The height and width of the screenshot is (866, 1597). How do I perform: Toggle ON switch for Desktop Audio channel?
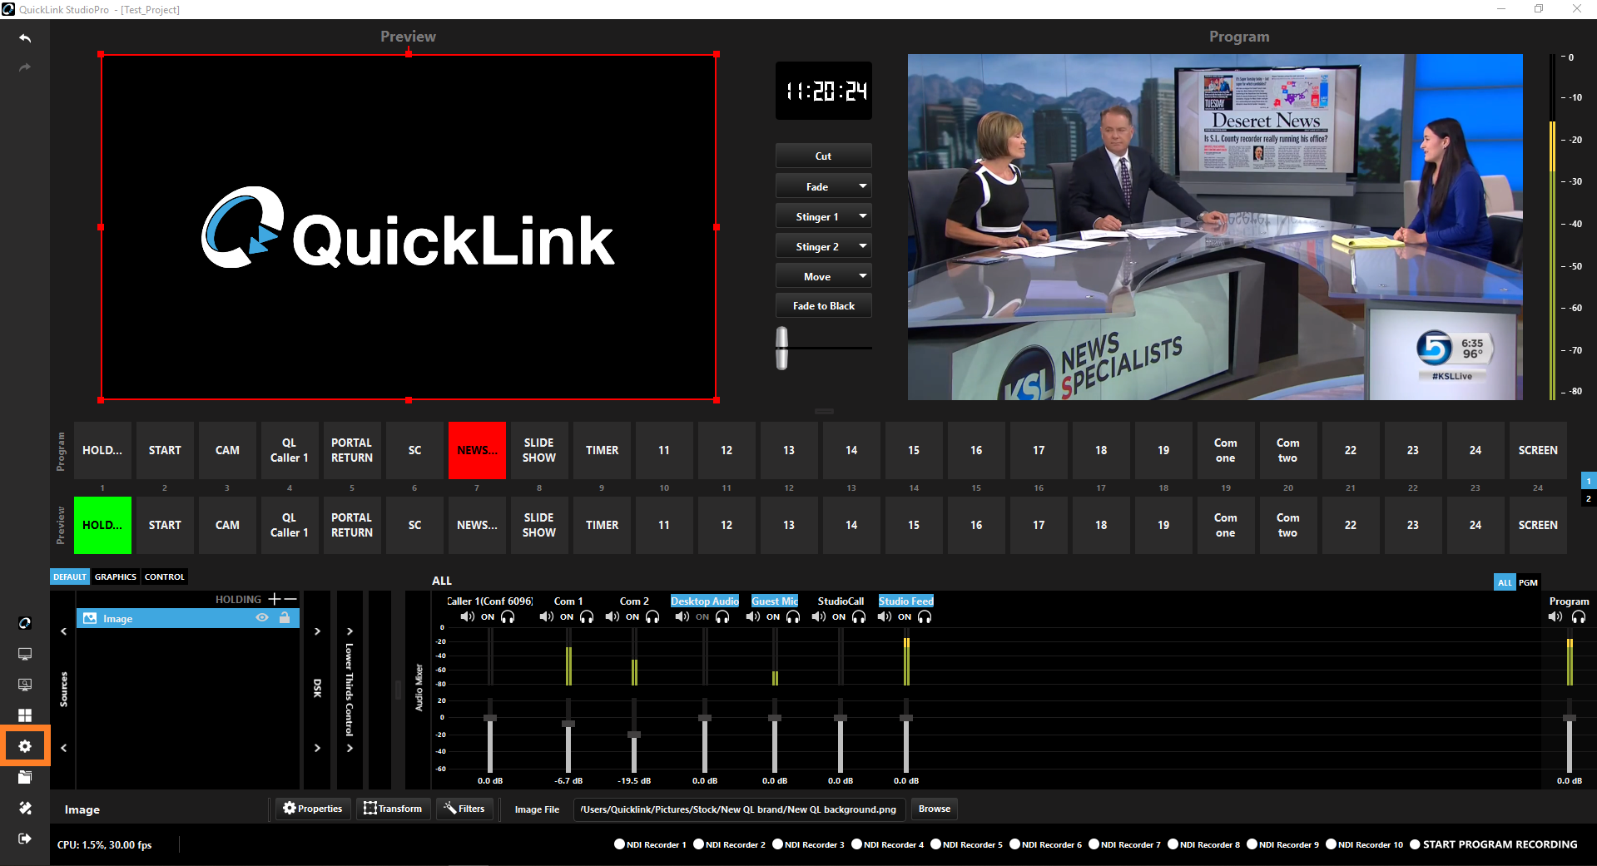pos(702,617)
